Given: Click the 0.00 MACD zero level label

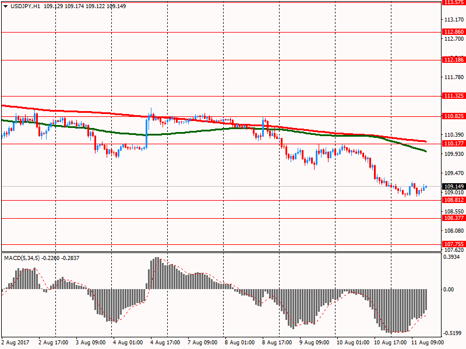Looking at the screenshot, I should 449,289.
